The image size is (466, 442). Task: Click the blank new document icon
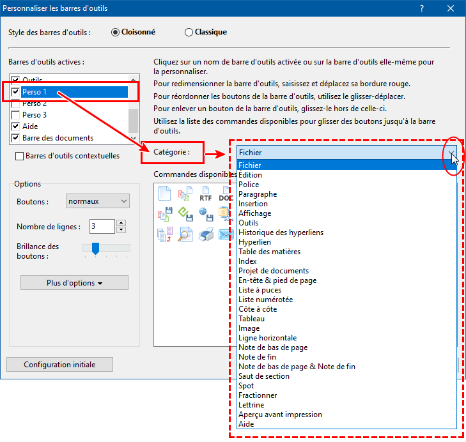(x=164, y=193)
